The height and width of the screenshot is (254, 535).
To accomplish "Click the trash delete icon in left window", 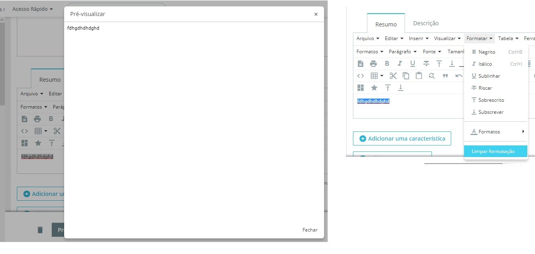I will (x=40, y=230).
